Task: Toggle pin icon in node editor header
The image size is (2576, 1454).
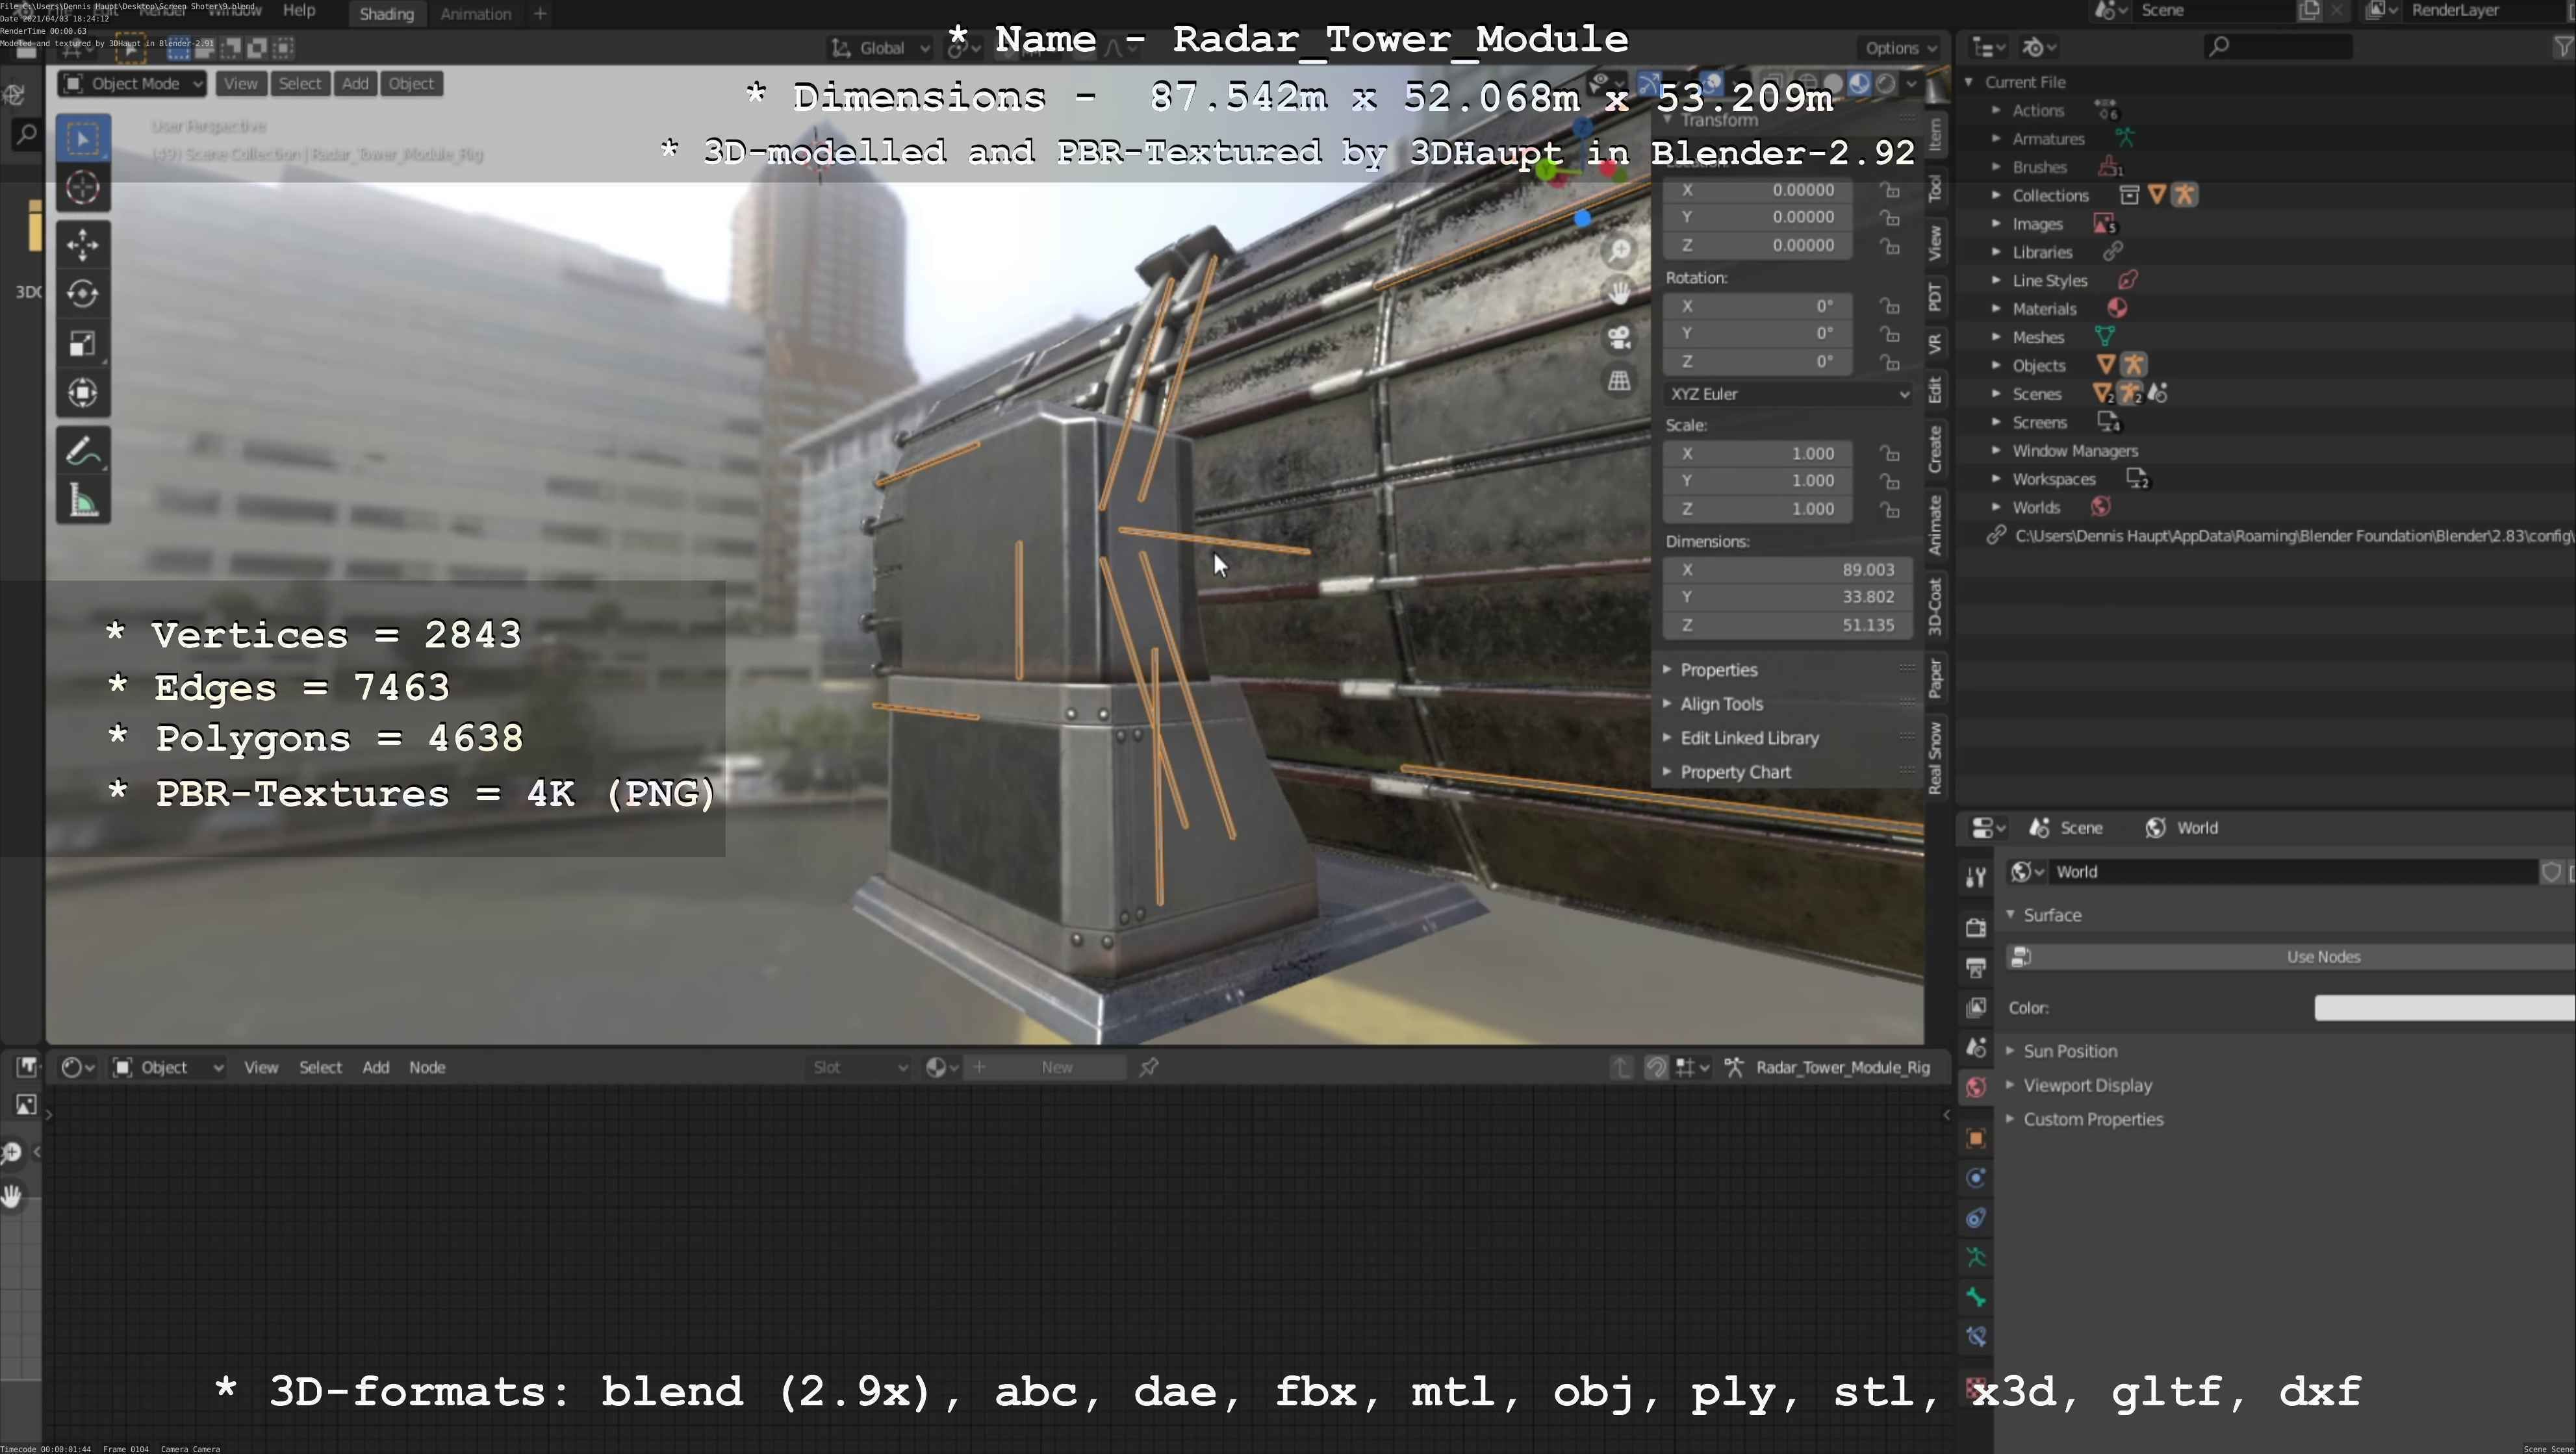Action: (1149, 1067)
